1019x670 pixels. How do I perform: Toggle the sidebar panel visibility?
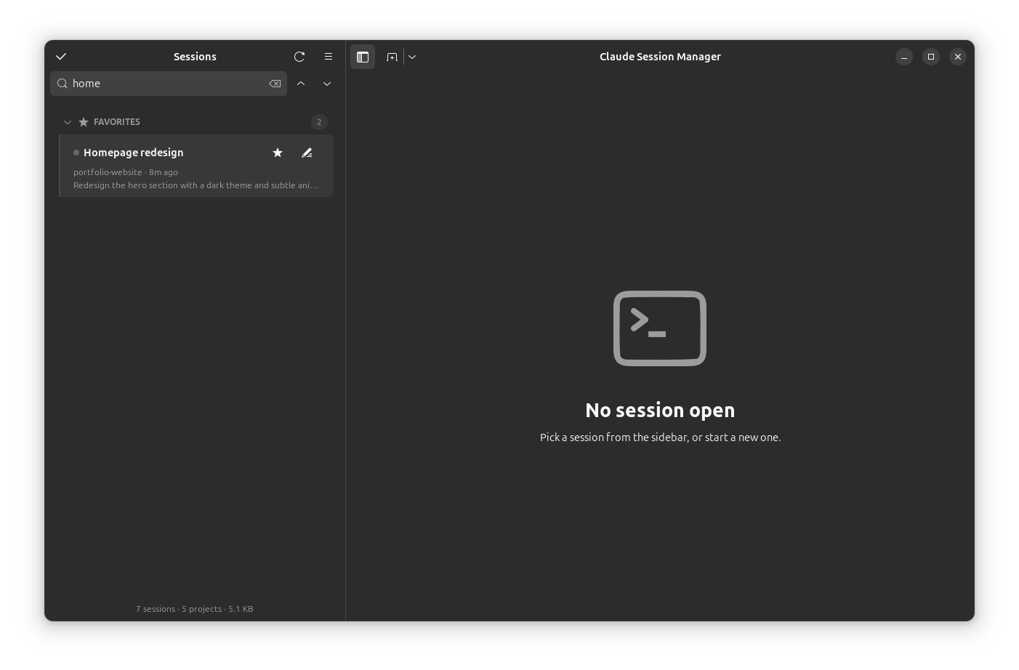click(363, 57)
